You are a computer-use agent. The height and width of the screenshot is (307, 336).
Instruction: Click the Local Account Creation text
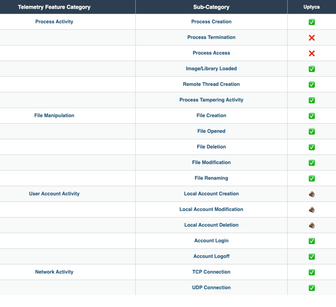tap(211, 194)
